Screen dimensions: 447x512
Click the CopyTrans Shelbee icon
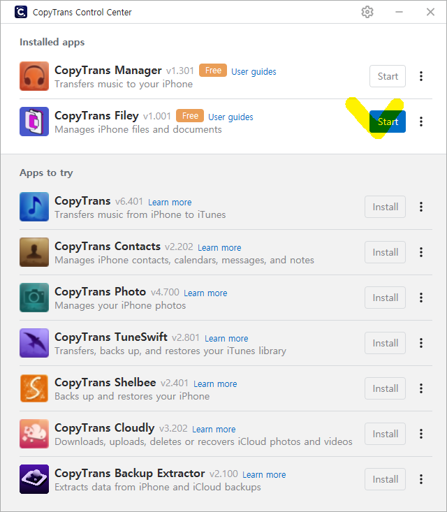point(34,388)
